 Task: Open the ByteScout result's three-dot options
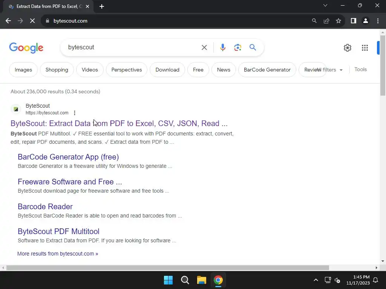(75, 113)
